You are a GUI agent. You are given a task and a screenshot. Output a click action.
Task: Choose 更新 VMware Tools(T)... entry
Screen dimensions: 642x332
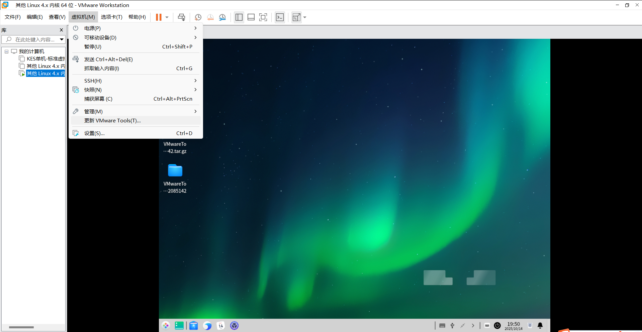coord(136,120)
